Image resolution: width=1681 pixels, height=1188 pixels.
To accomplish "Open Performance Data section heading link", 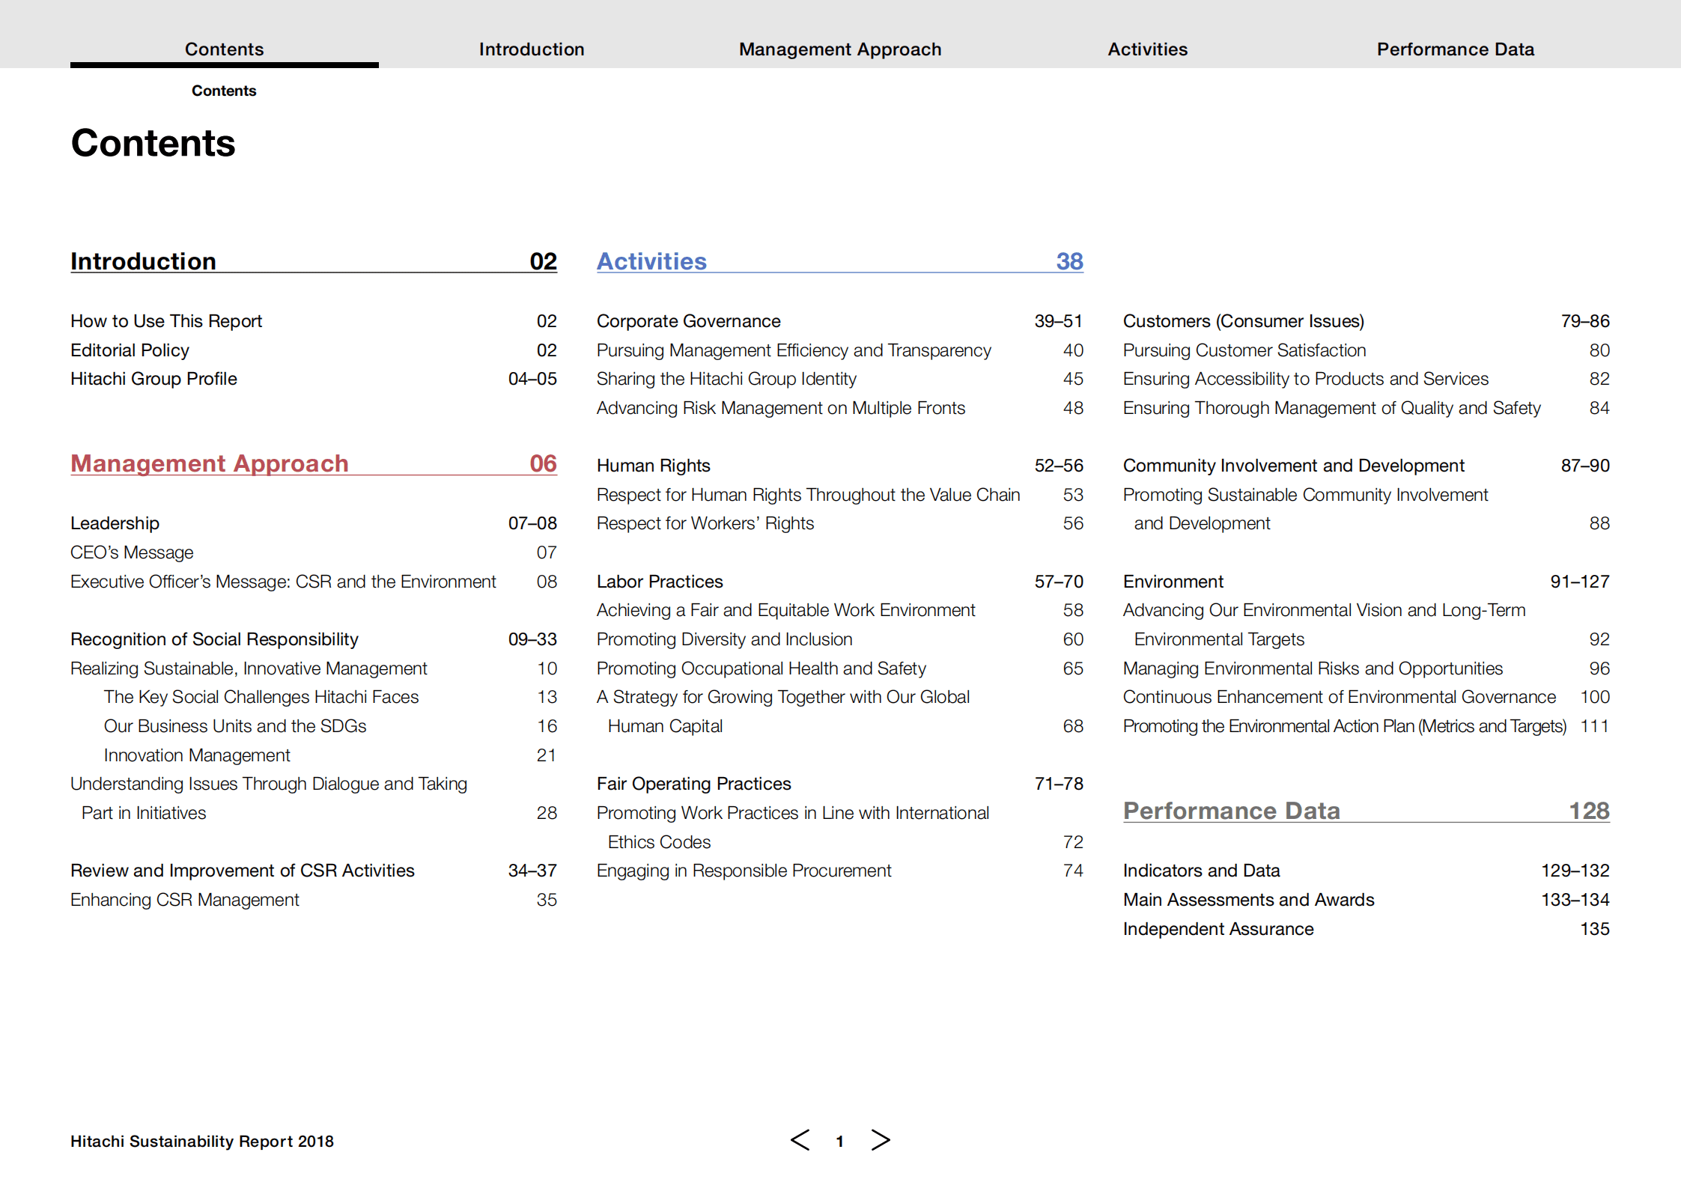I will pyautogui.click(x=1231, y=811).
